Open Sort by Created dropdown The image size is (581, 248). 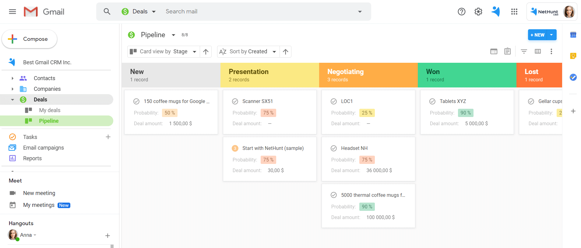pos(248,51)
